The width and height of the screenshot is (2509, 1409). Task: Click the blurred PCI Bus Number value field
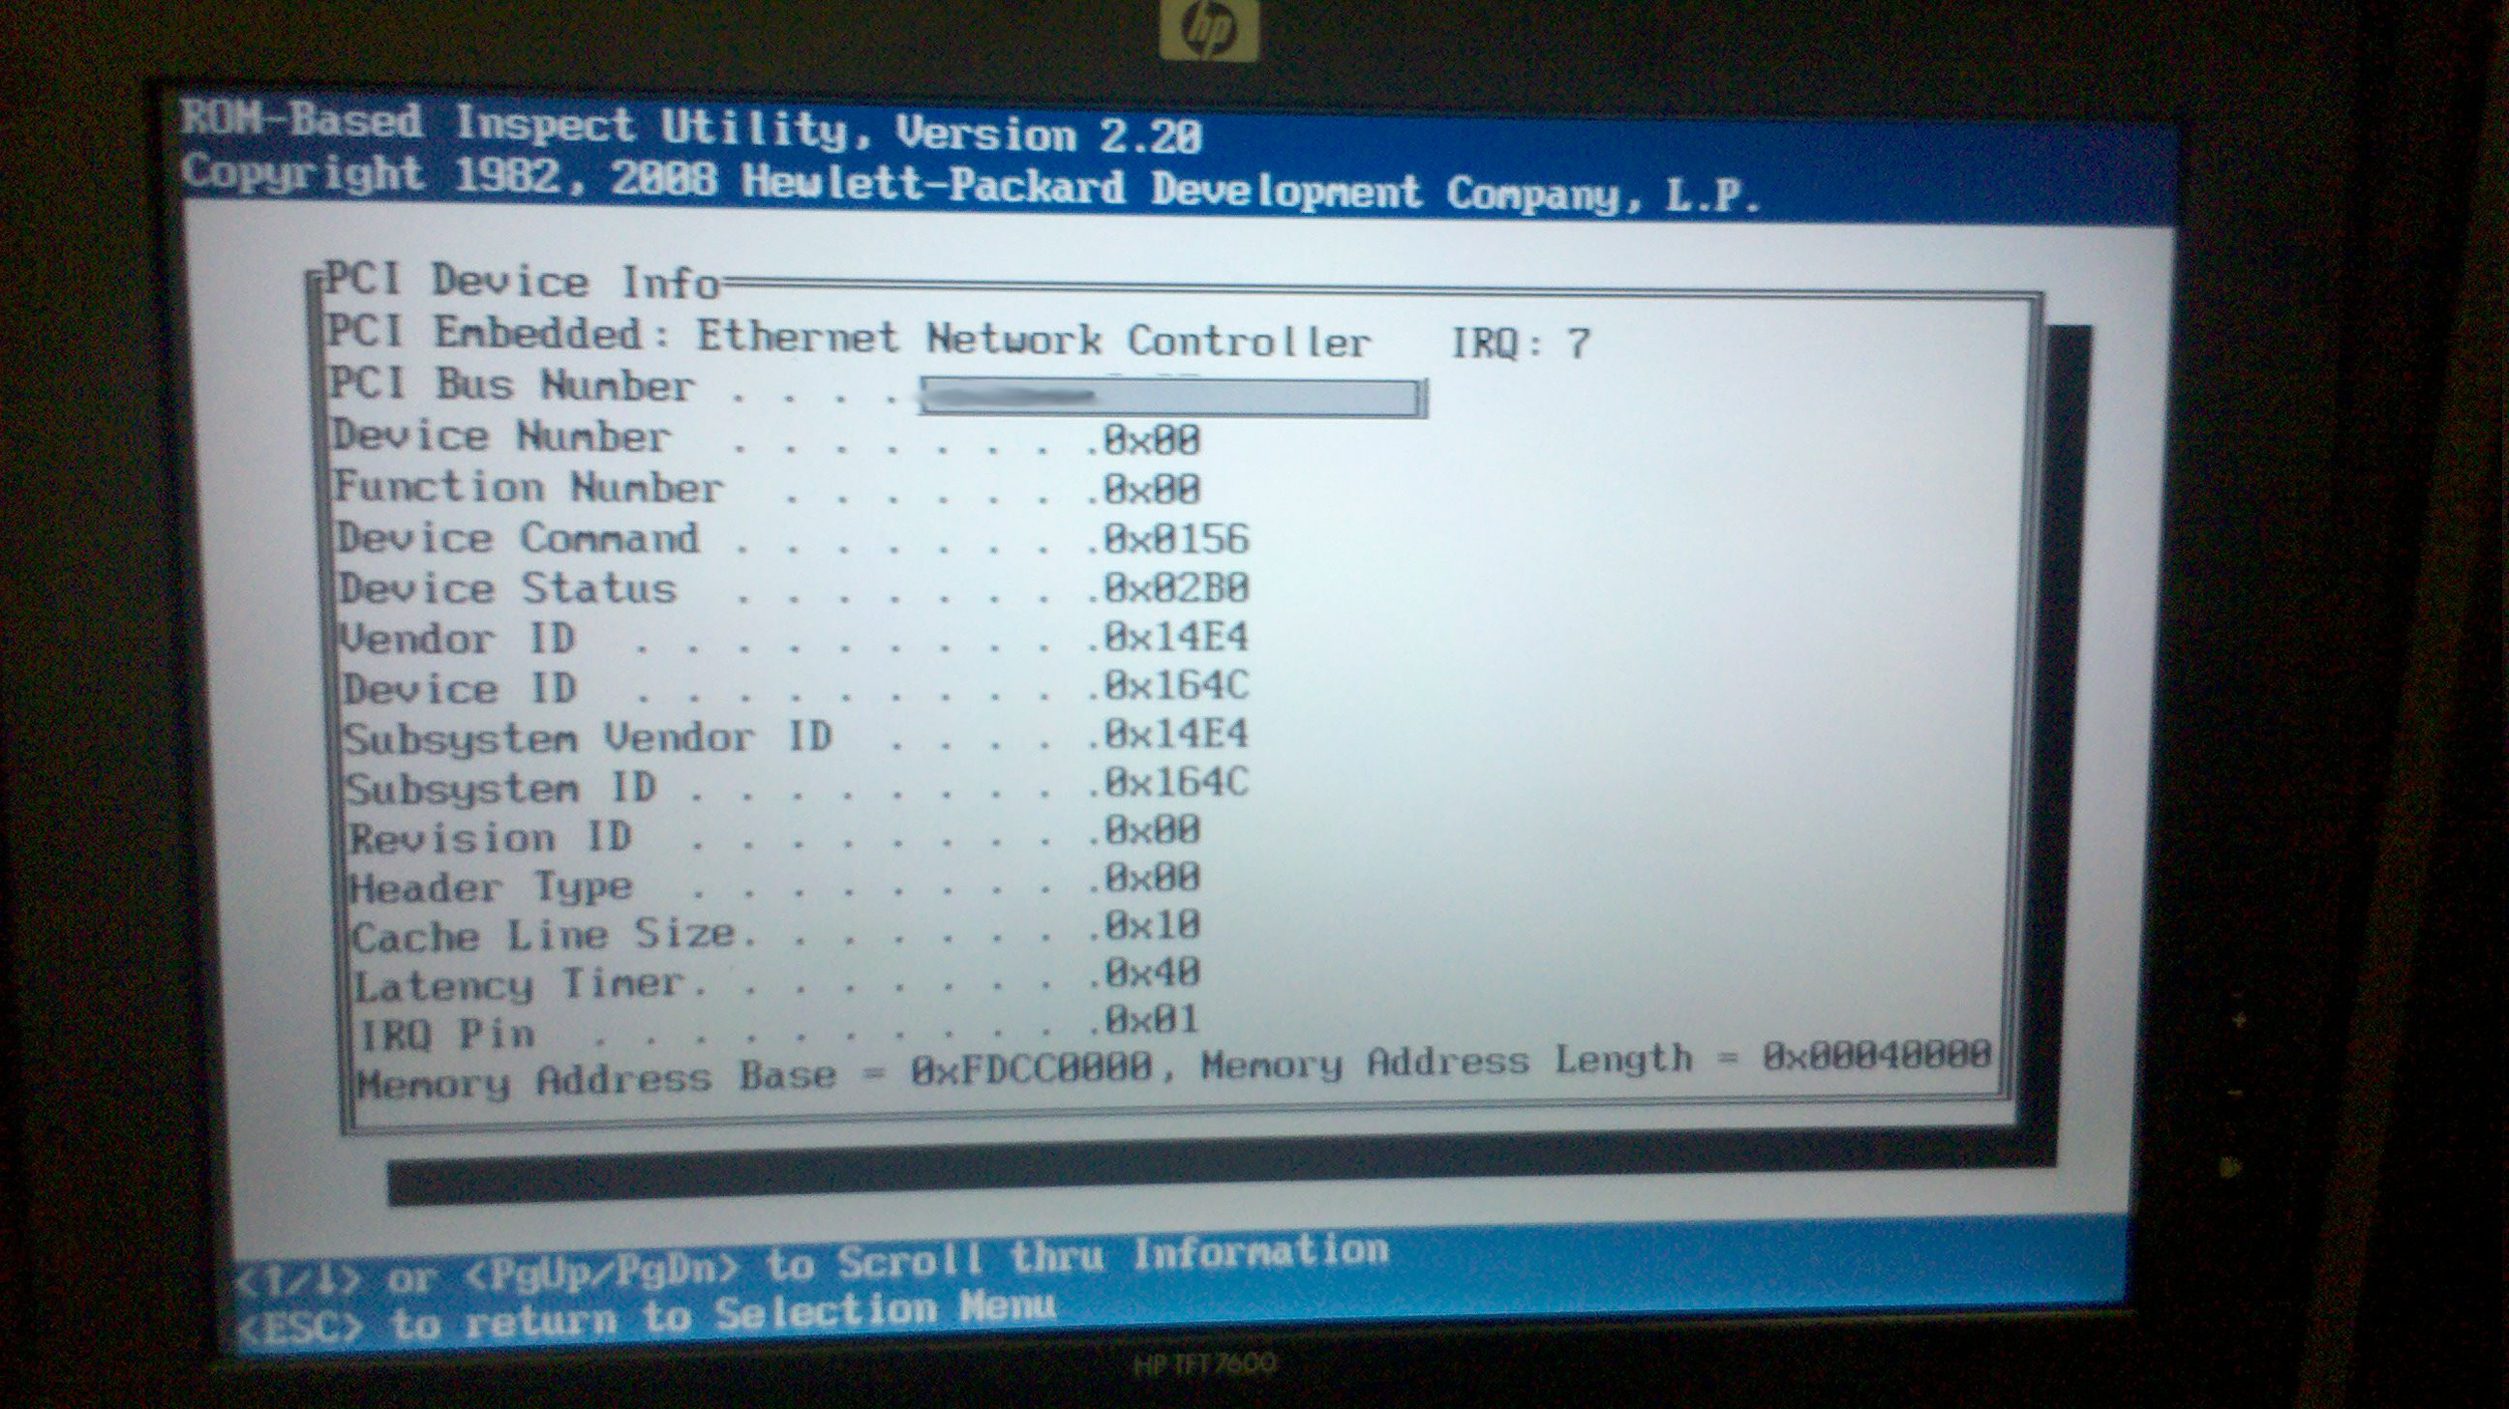click(1171, 399)
